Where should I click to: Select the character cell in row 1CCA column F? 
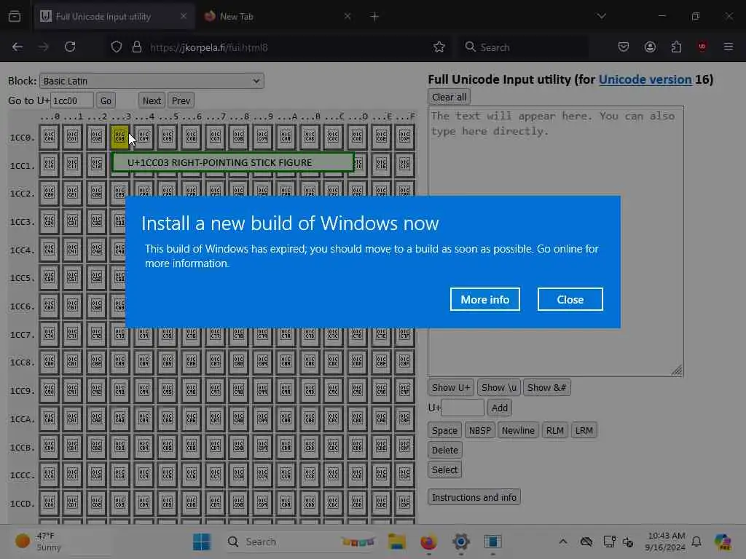pos(404,419)
